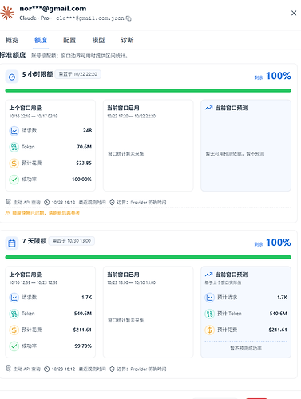This screenshot has height=399, width=301.
Task: Click the 预计 Token icon in forecast
Action: click(210, 314)
